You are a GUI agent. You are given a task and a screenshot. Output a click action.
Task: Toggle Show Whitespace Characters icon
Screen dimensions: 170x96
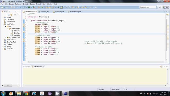(70, 7)
